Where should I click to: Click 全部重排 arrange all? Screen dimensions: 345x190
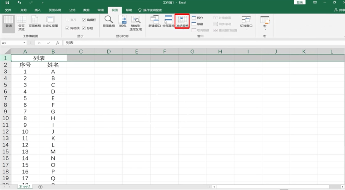pos(168,21)
